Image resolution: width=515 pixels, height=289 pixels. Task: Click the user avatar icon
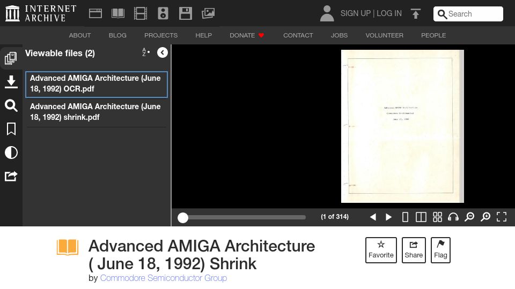(327, 13)
